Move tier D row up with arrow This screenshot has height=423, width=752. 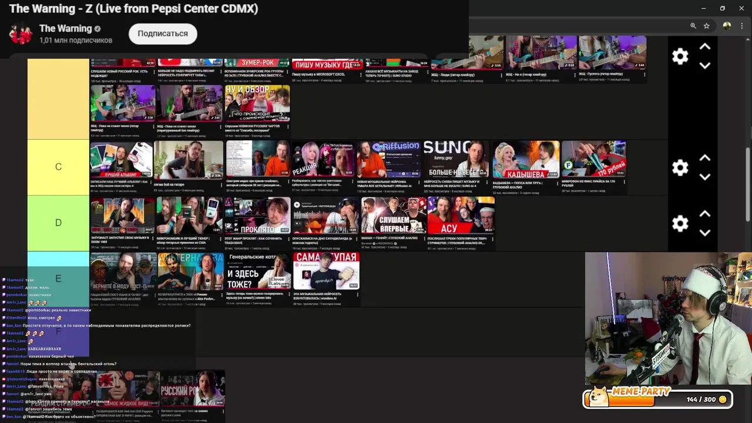pyautogui.click(x=705, y=214)
